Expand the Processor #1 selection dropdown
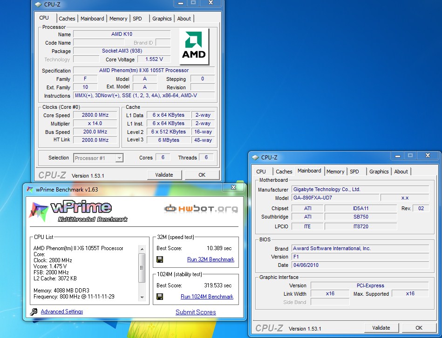This screenshot has width=442, height=338. (x=119, y=158)
